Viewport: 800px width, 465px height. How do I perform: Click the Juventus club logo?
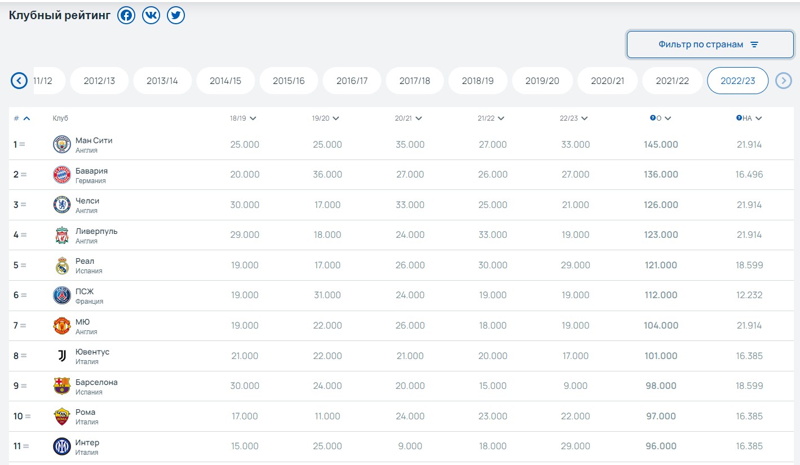[x=61, y=356]
